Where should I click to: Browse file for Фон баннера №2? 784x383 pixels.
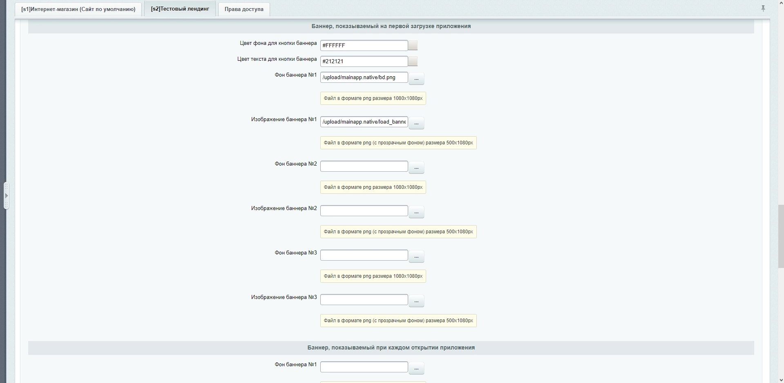click(x=416, y=167)
